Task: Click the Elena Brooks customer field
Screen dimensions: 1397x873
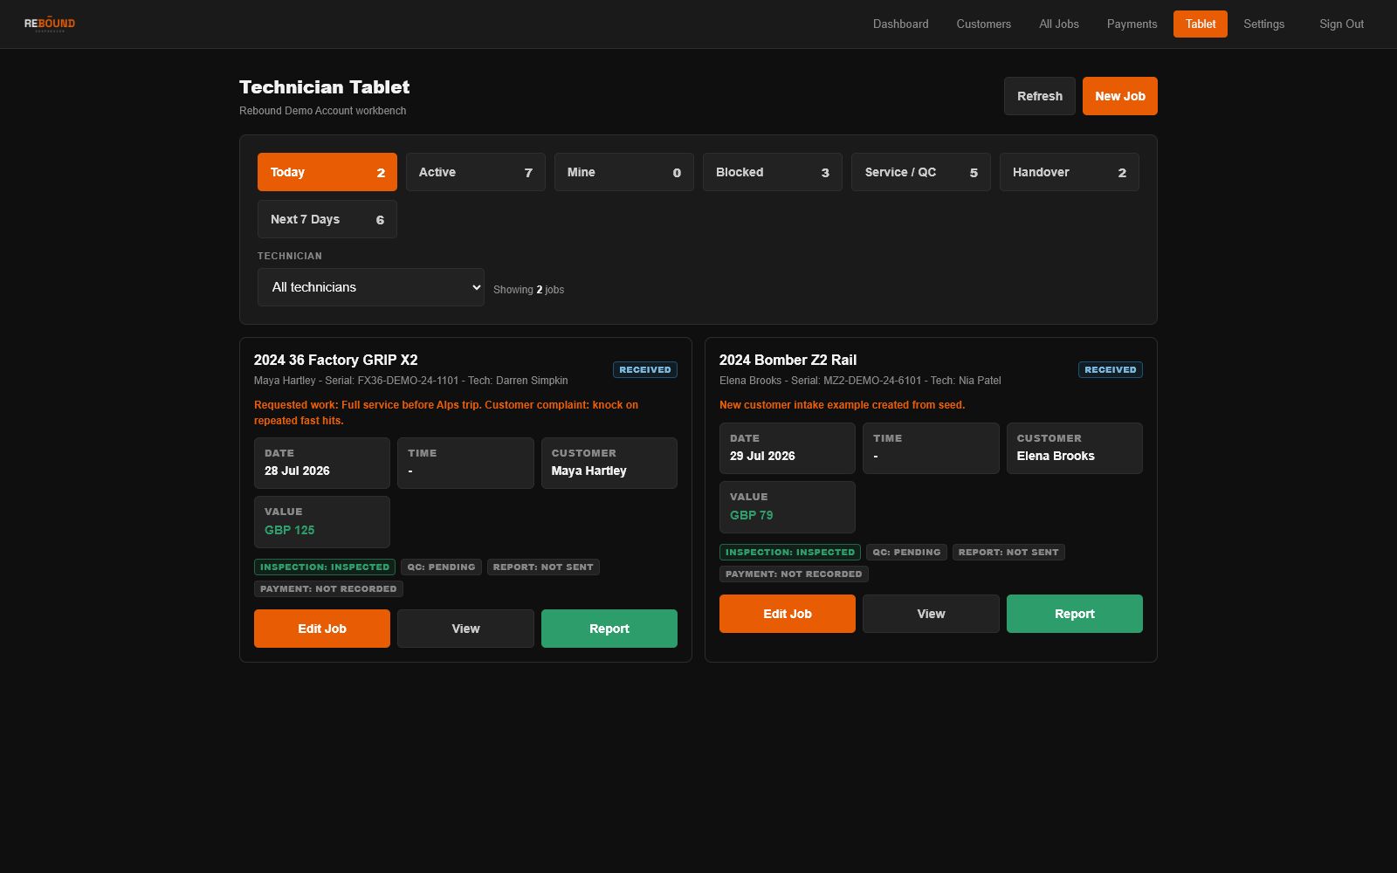Action: click(1074, 448)
